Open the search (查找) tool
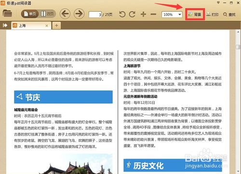The width and height of the screenshot is (241, 174). [x=229, y=14]
